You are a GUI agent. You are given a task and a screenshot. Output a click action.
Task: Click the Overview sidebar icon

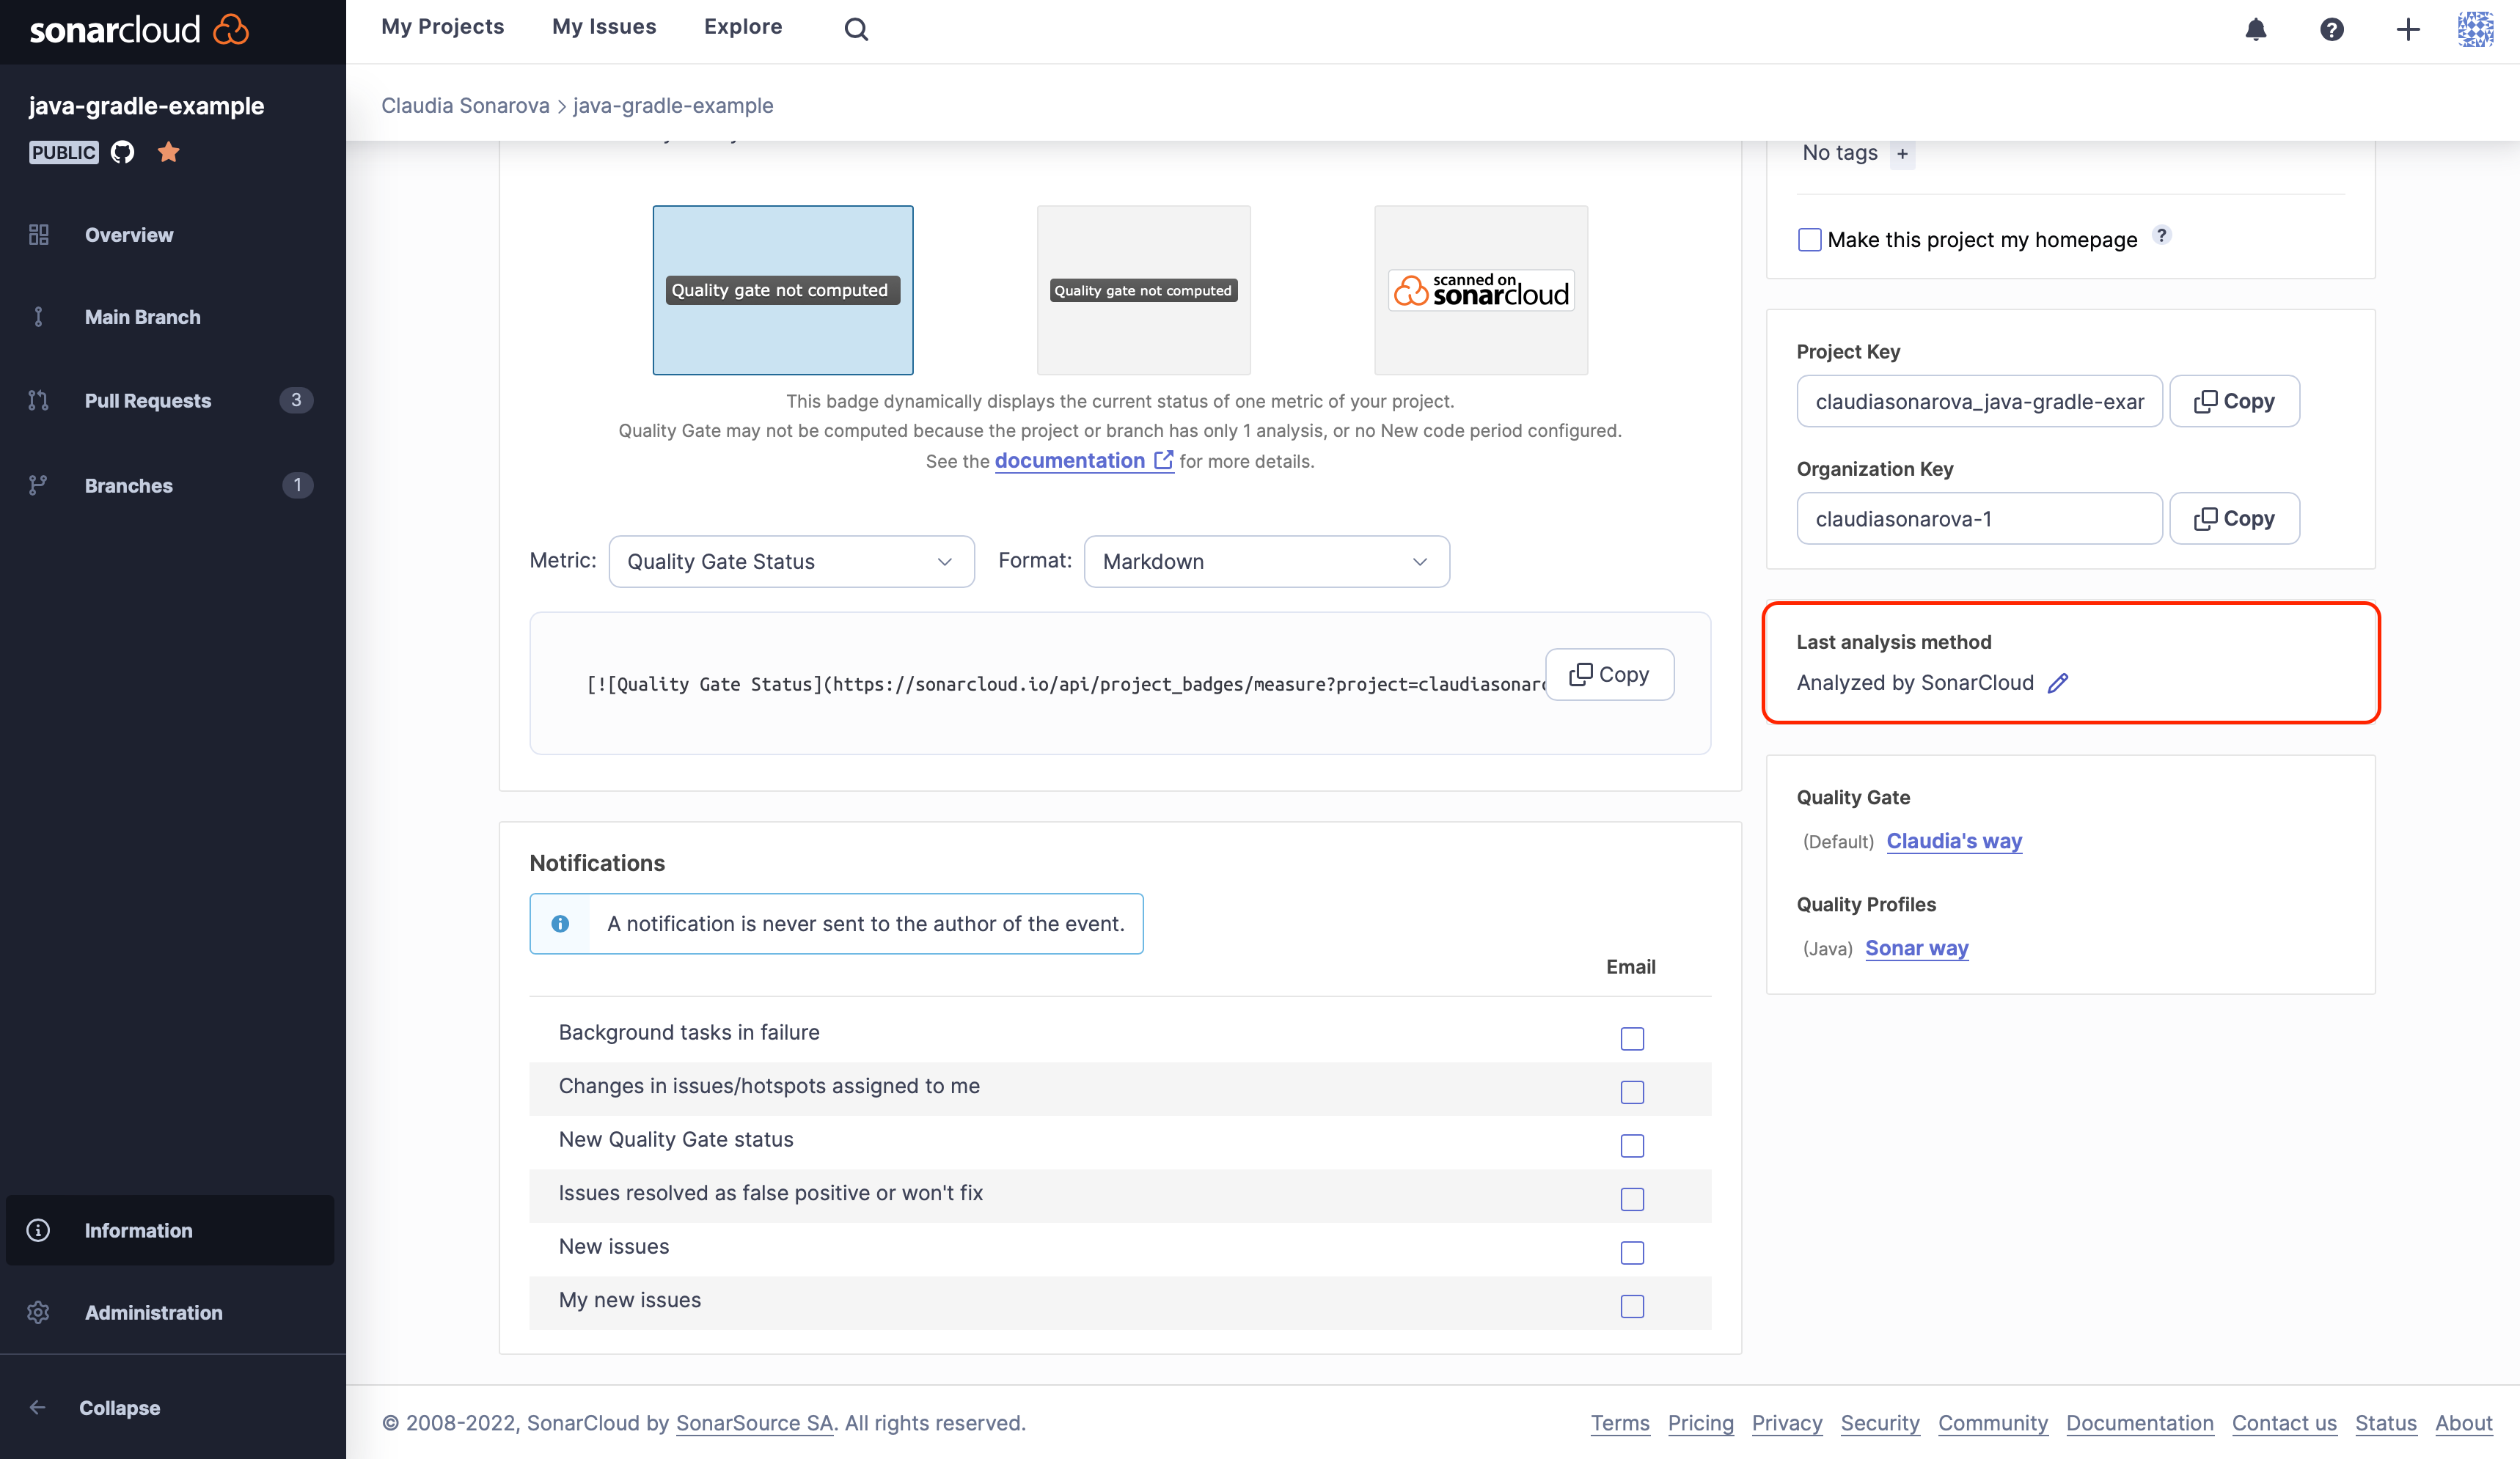38,235
